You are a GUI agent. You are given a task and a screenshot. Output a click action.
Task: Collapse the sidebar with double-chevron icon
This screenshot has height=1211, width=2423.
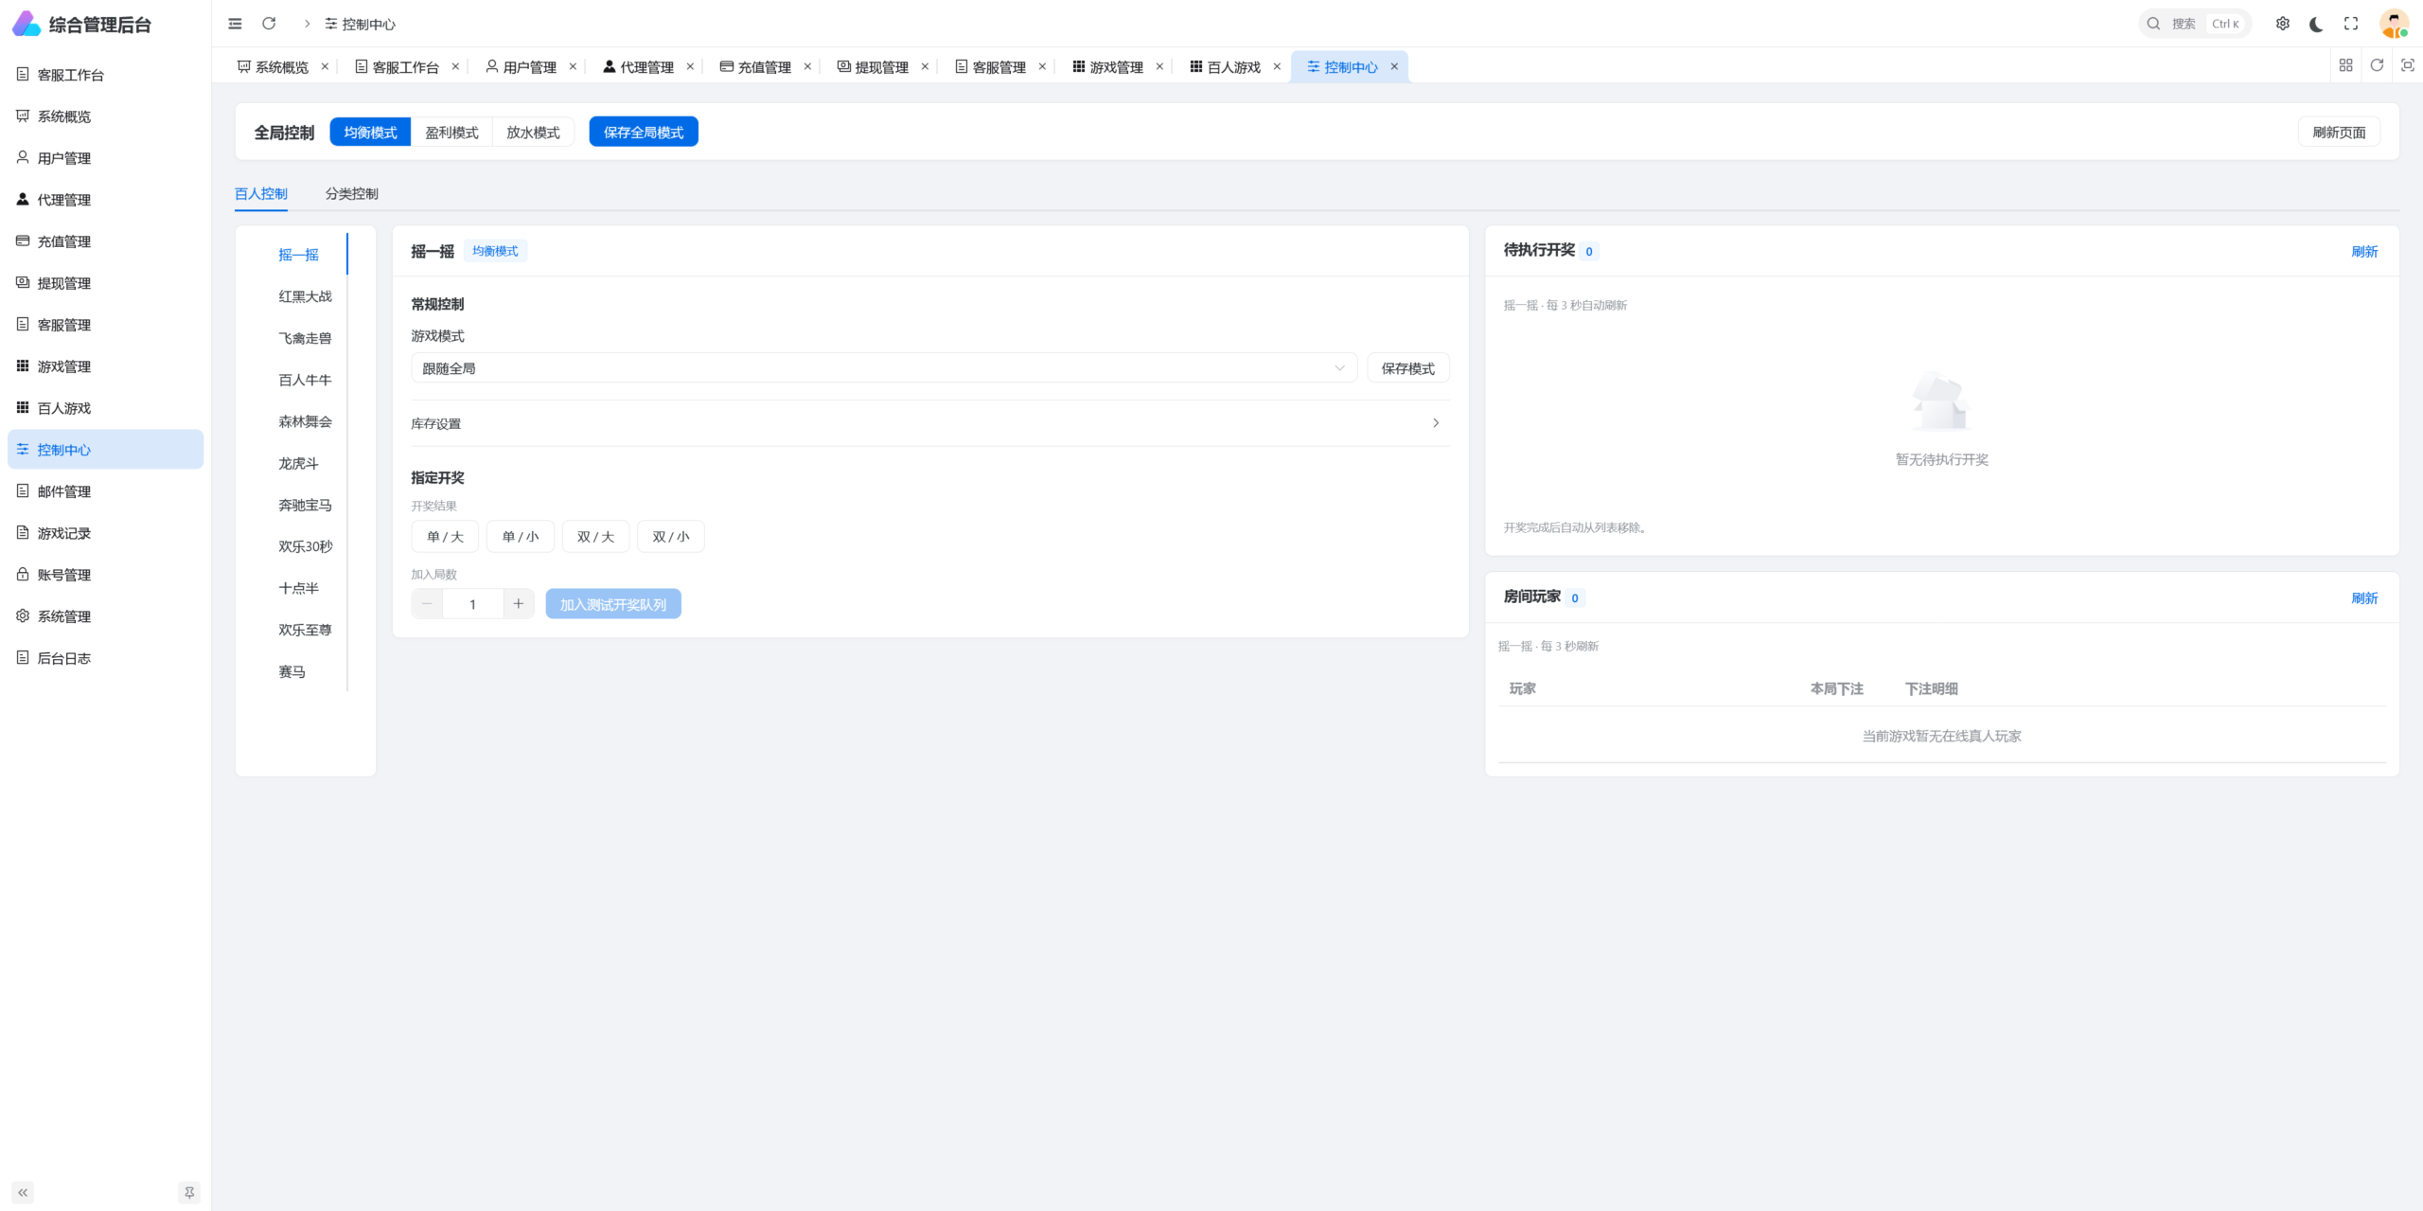[23, 1193]
